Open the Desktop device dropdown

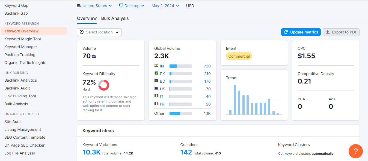pyautogui.click(x=132, y=5)
